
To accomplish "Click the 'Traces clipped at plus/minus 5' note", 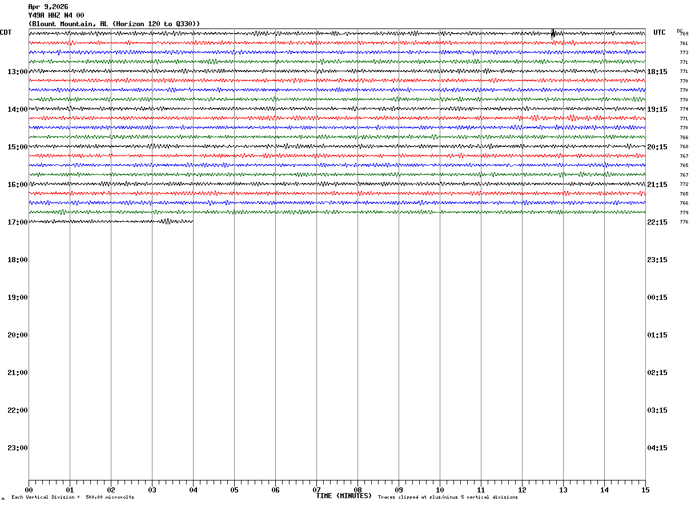I will [x=448, y=498].
